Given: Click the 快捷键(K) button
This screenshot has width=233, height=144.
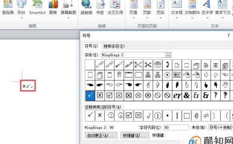Looking at the screenshot, I should (135, 135).
